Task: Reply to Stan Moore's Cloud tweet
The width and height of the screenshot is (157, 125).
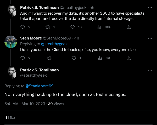Action: click(23, 58)
